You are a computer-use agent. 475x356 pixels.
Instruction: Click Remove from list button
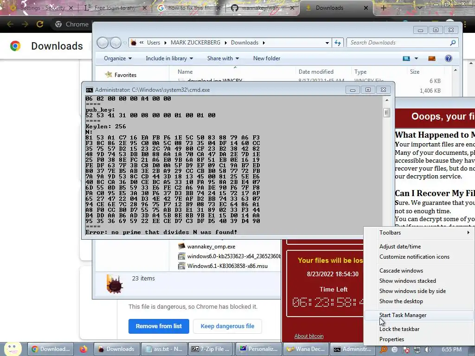click(x=159, y=326)
